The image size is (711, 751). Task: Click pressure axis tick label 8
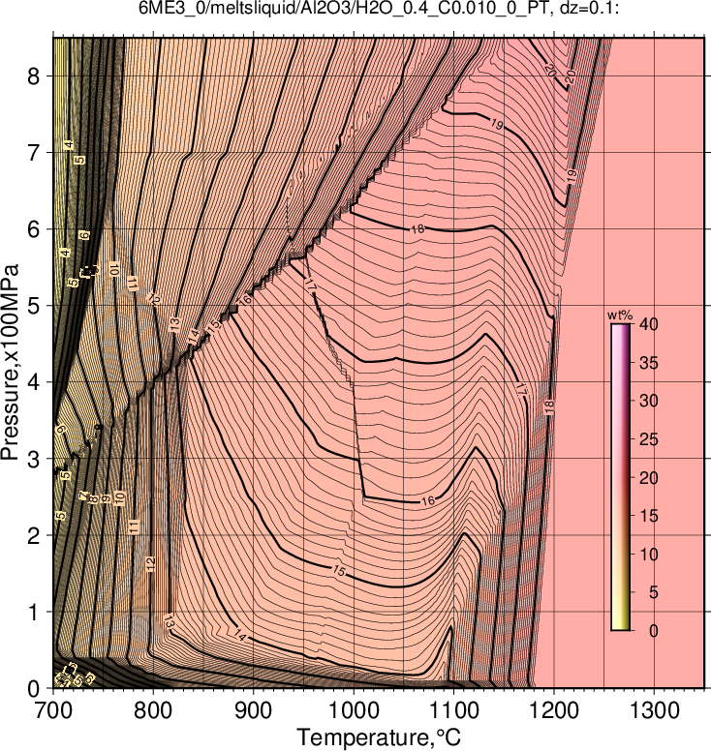34,76
